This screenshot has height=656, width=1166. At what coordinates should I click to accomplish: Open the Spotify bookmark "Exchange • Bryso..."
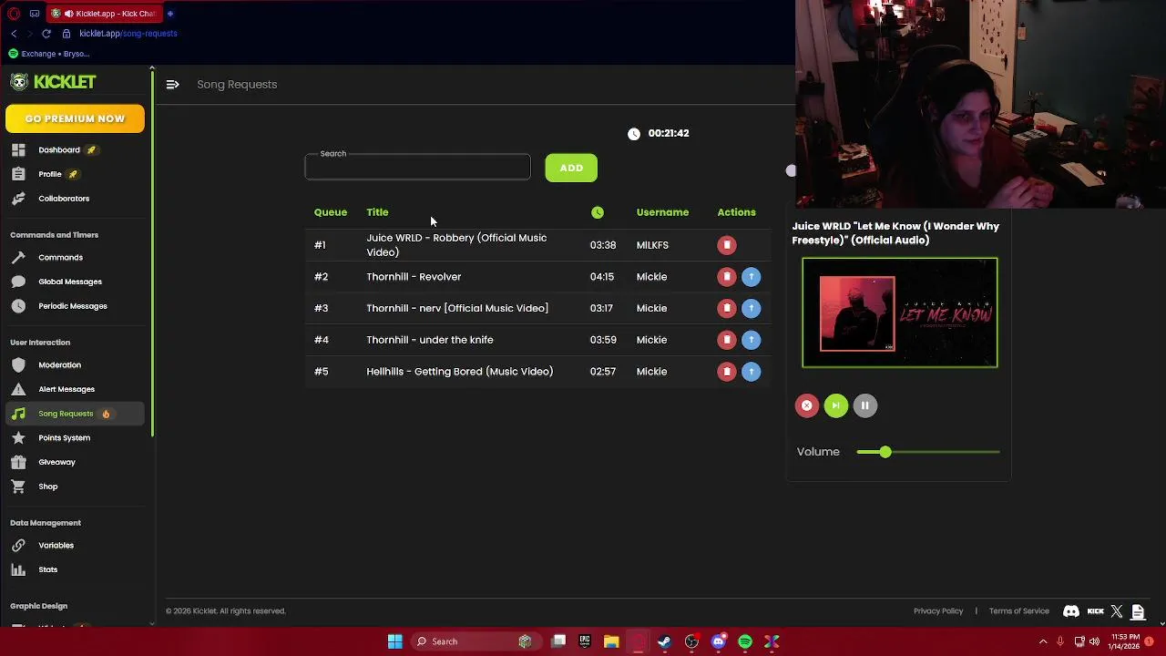[49, 54]
